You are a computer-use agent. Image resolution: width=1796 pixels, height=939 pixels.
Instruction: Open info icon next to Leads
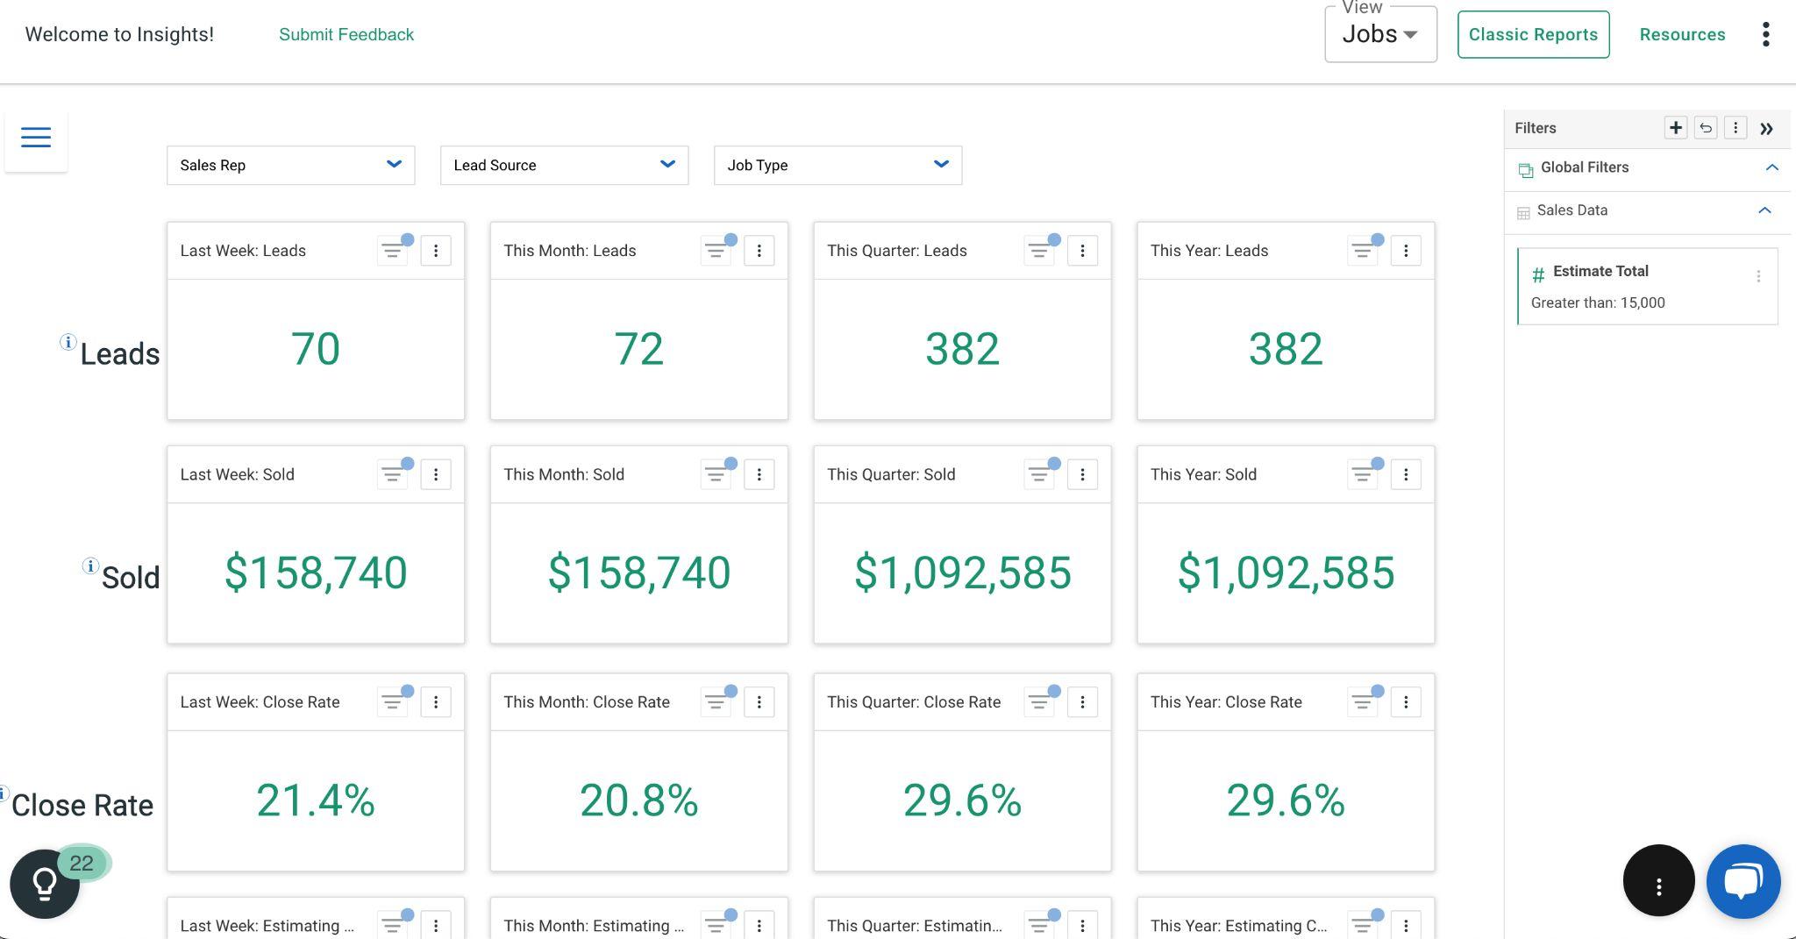68,342
